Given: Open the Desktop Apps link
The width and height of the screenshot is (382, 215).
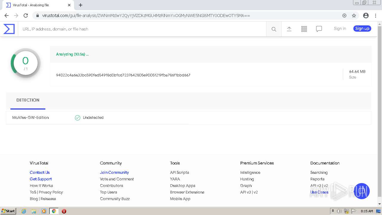Looking at the screenshot, I should (x=183, y=186).
